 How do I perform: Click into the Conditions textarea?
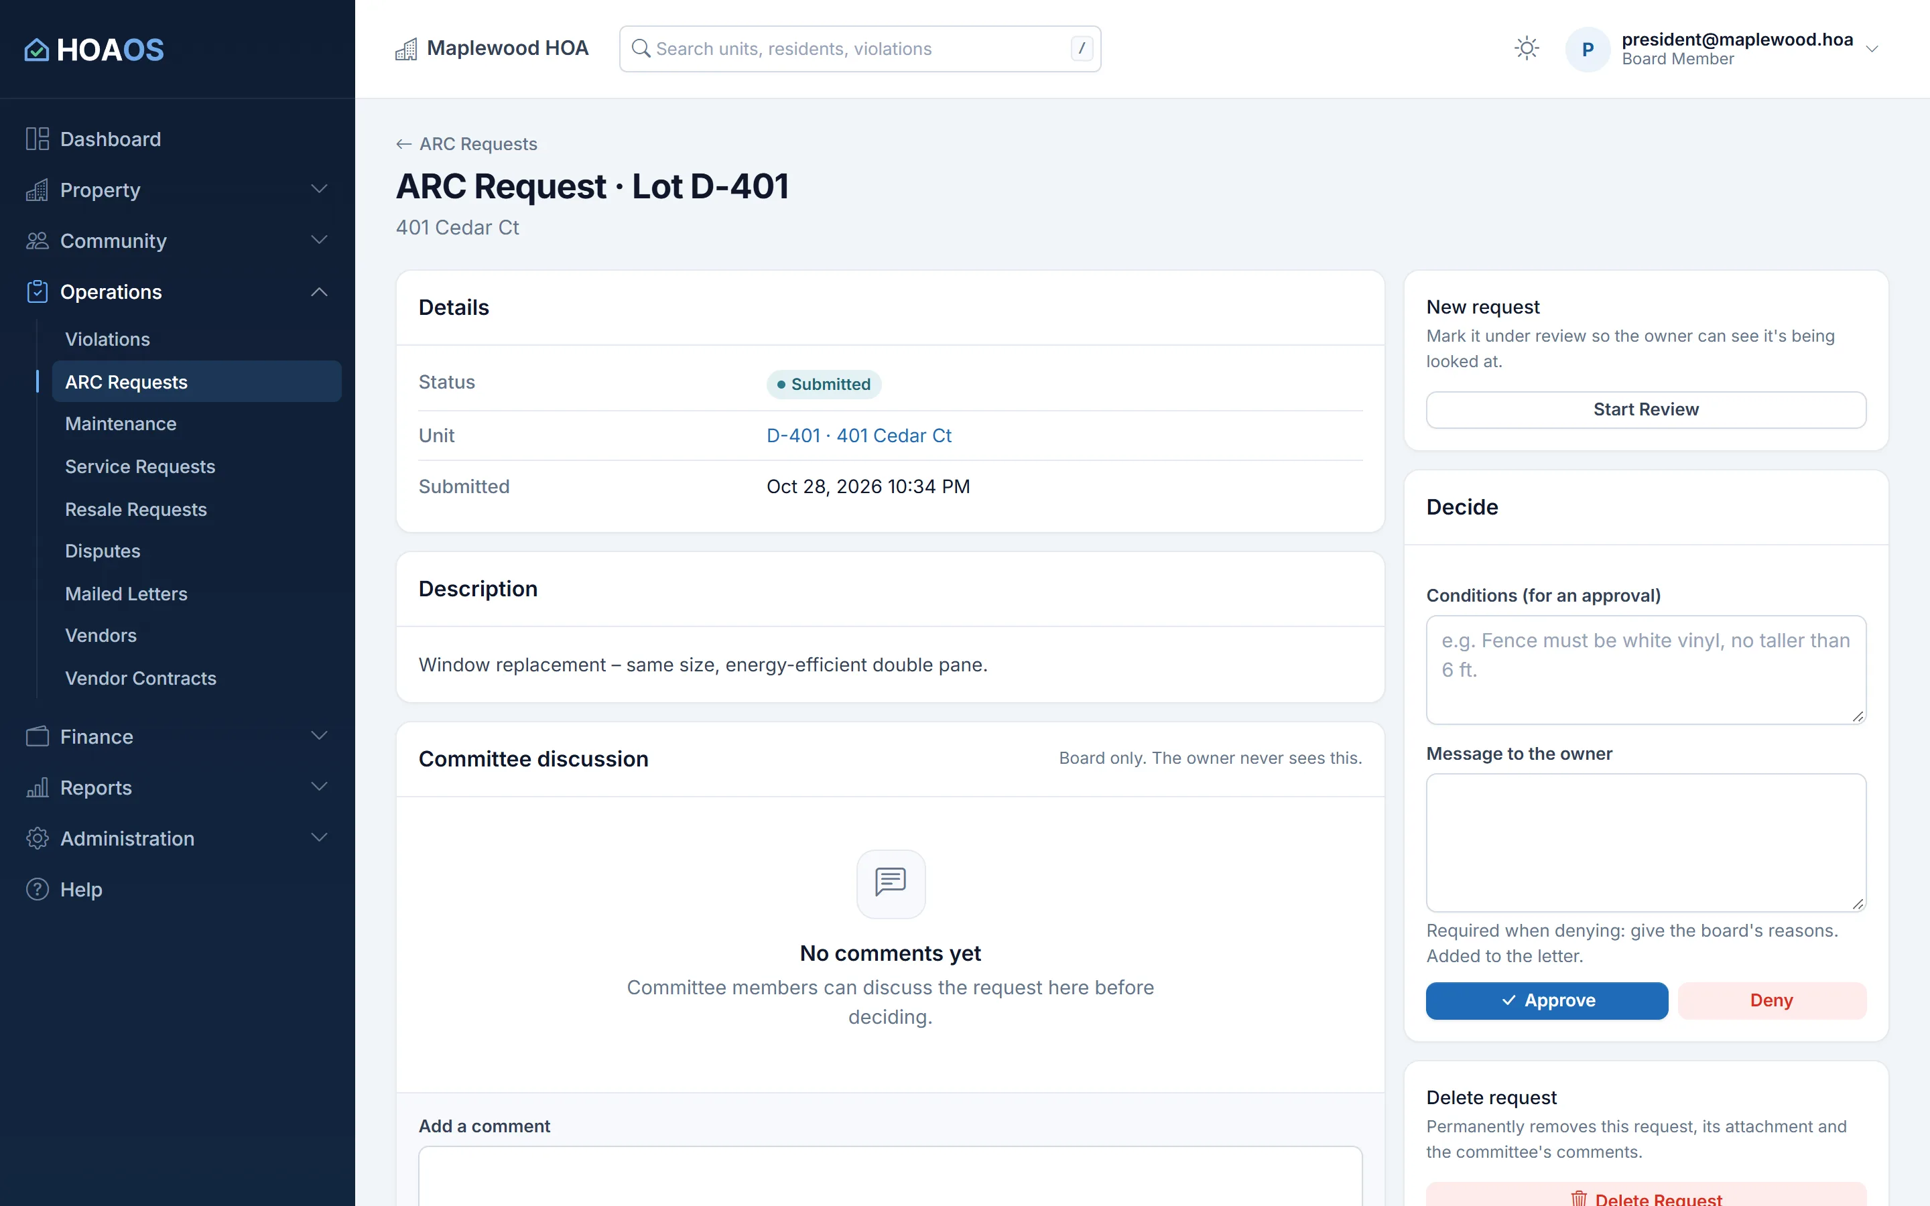click(1645, 670)
